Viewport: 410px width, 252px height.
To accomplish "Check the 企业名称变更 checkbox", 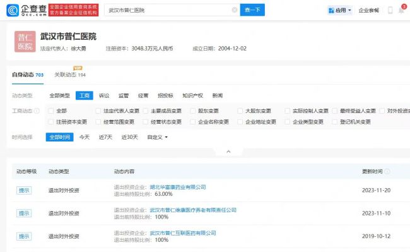I will click(193, 122).
